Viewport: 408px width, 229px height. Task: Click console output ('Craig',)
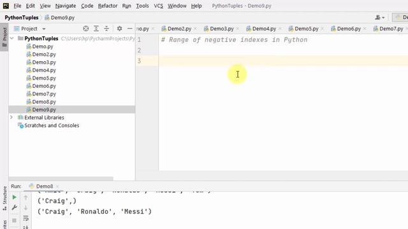pyautogui.click(x=57, y=201)
